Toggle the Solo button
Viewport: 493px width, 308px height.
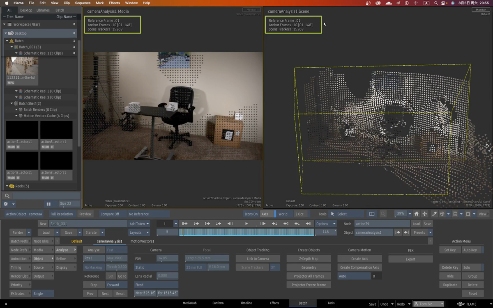pos(472,267)
